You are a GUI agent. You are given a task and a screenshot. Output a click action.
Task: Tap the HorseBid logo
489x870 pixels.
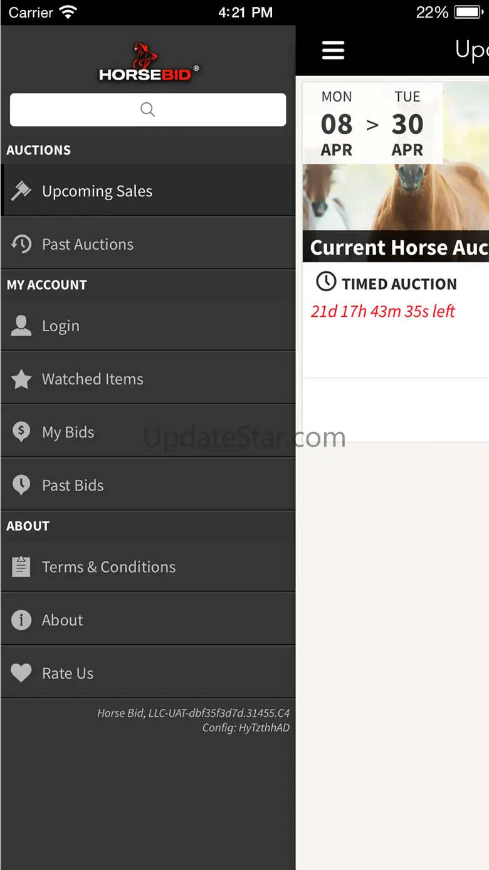tap(149, 63)
